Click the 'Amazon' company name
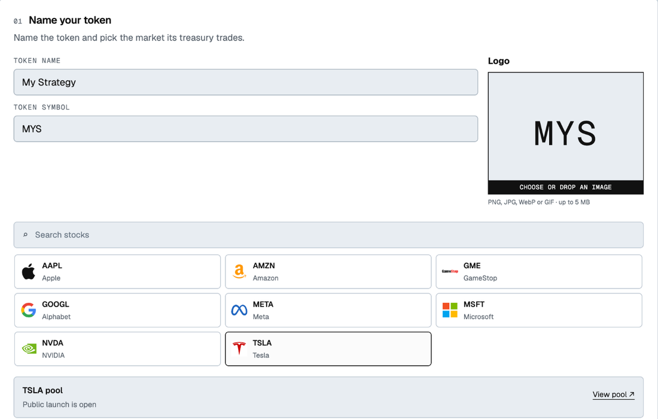Image resolution: width=658 pixels, height=419 pixels. [x=266, y=278]
